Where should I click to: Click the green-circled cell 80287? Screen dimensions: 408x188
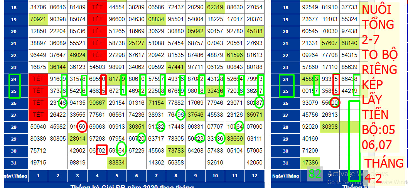coord(256,103)
